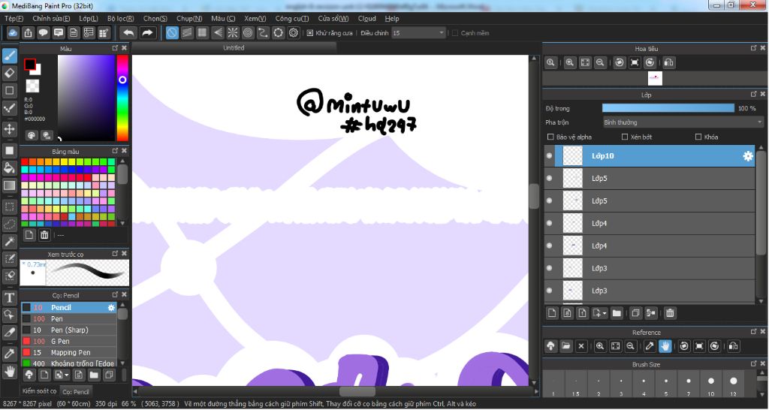
Task: Switch to the Untitled canvas tab
Action: coord(234,47)
